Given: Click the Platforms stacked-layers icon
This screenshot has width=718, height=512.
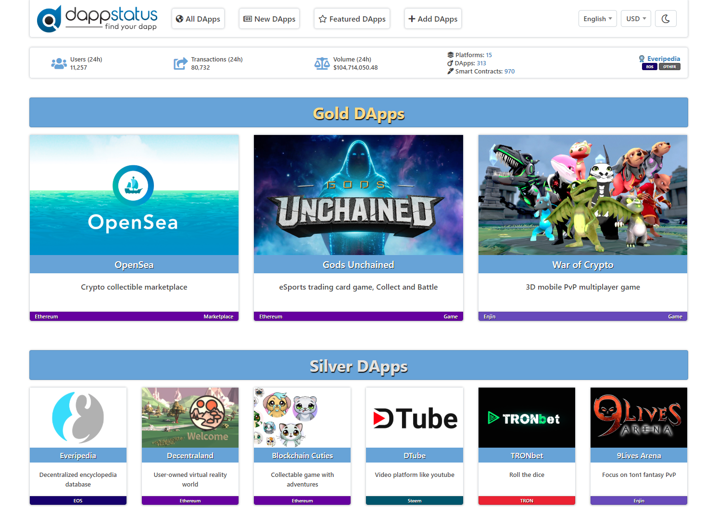Looking at the screenshot, I should (x=451, y=55).
